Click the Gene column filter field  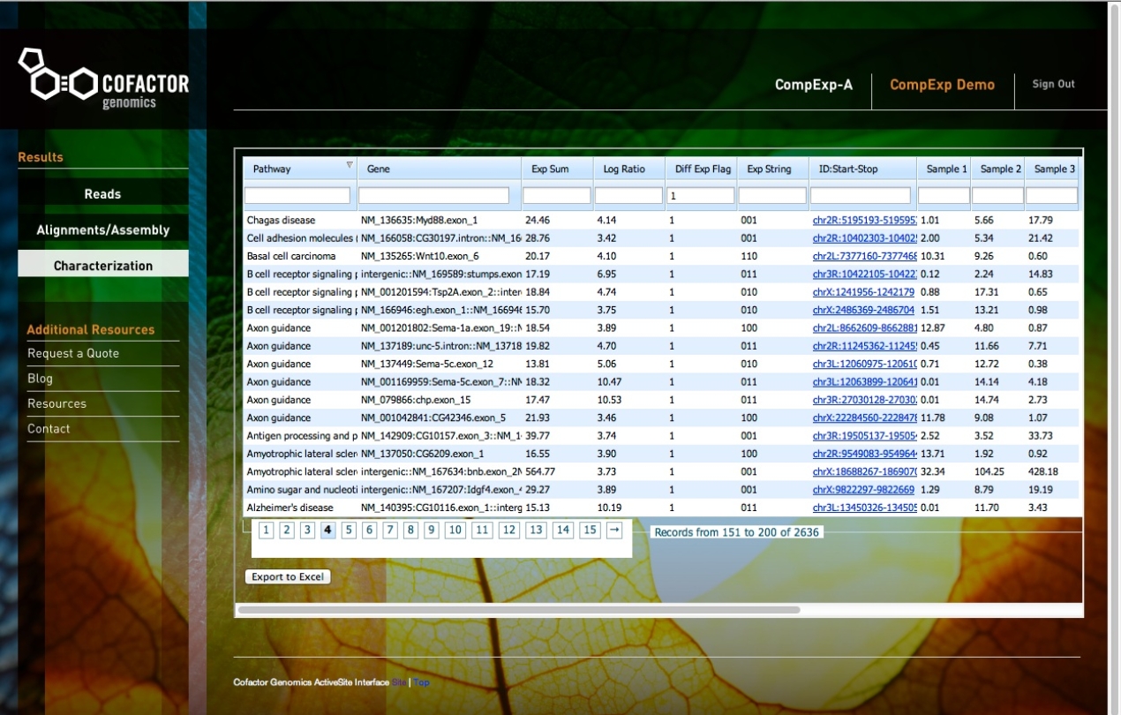click(433, 195)
